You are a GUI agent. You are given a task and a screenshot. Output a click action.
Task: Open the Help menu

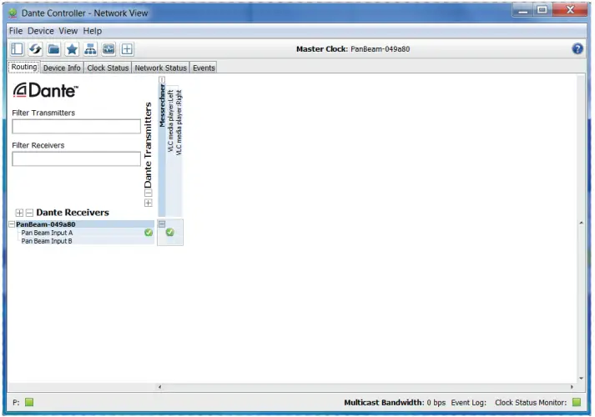(93, 31)
